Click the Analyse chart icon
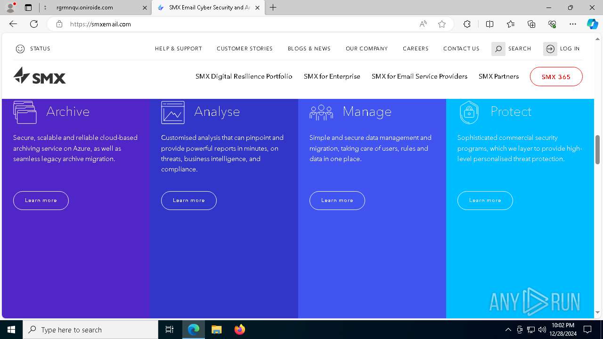 coord(173,113)
